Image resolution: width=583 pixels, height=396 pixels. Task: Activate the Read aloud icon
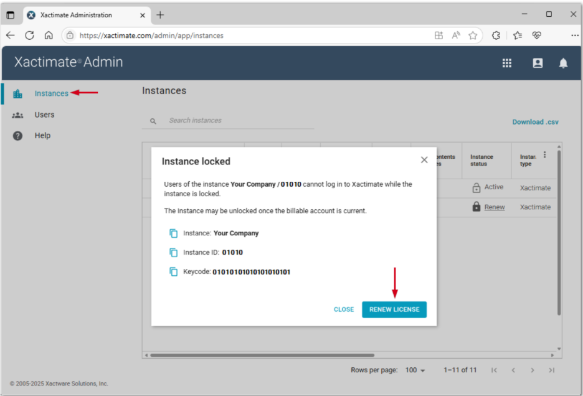pyautogui.click(x=456, y=35)
